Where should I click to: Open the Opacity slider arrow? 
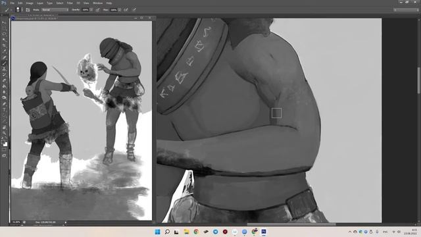tap(91, 10)
